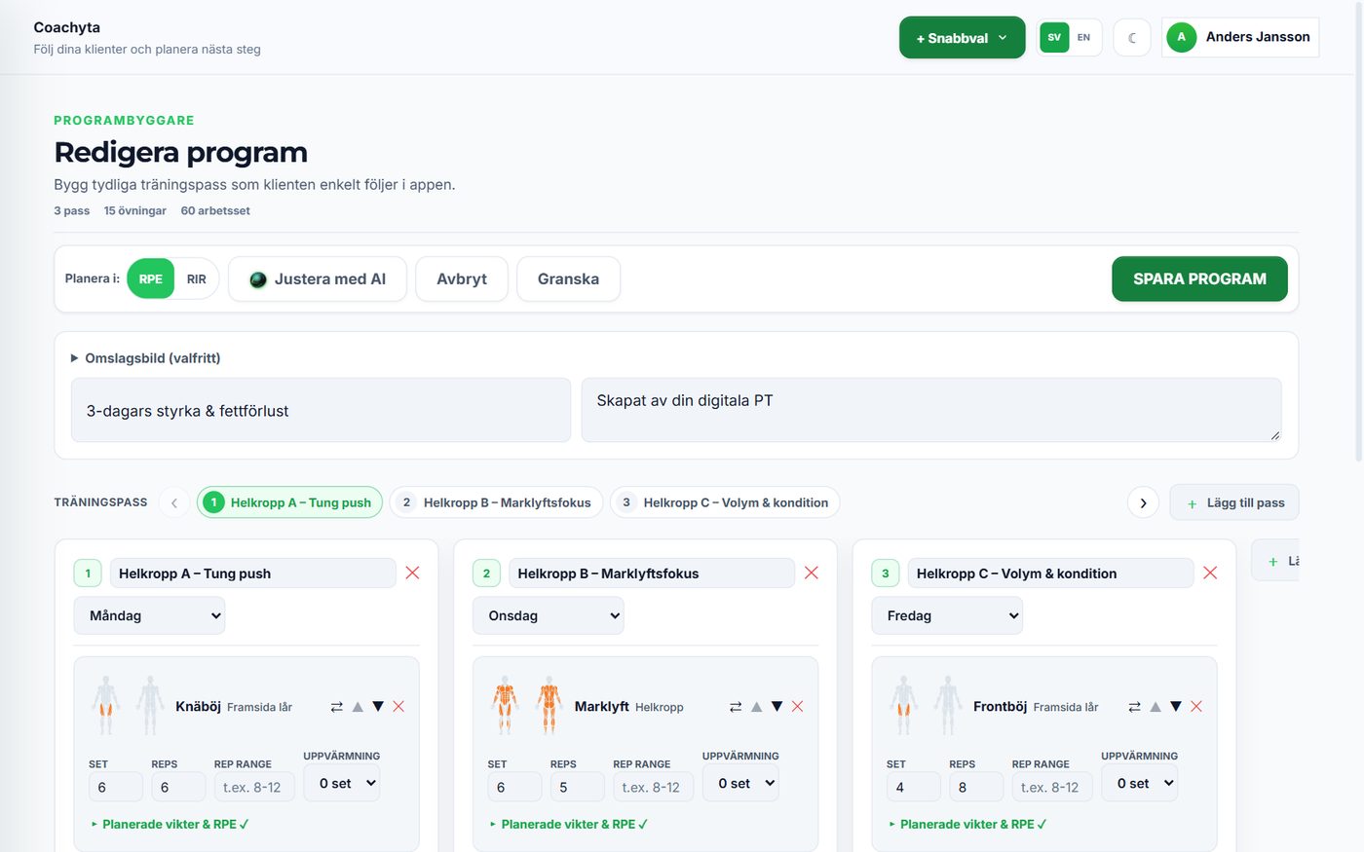This screenshot has width=1364, height=852.
Task: Show previous training pass tabs with left chevron
Action: (174, 502)
